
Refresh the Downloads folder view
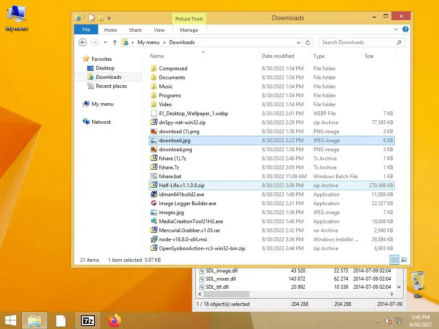point(308,42)
